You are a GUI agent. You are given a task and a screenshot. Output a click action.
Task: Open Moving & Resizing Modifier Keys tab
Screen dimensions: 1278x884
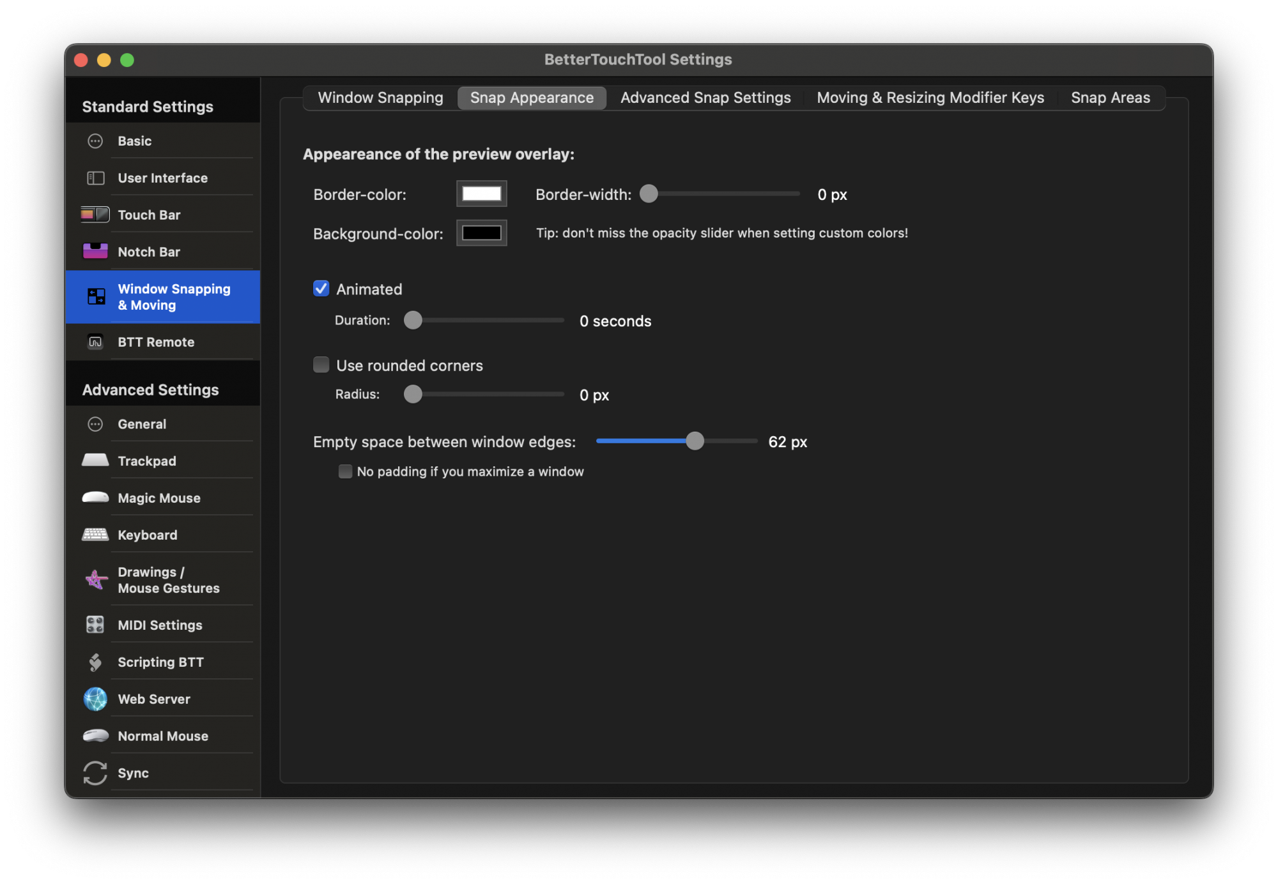[930, 98]
